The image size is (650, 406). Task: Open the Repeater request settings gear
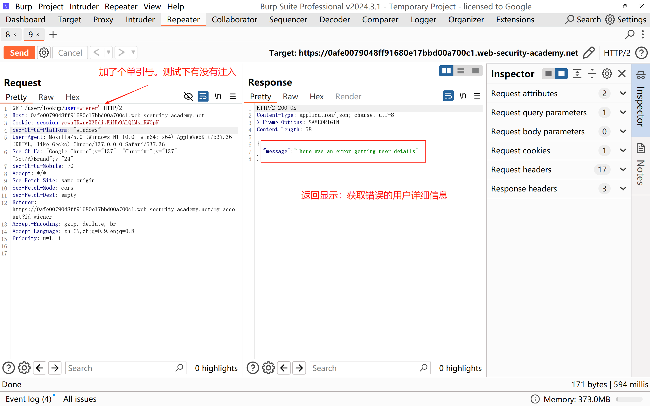click(44, 53)
